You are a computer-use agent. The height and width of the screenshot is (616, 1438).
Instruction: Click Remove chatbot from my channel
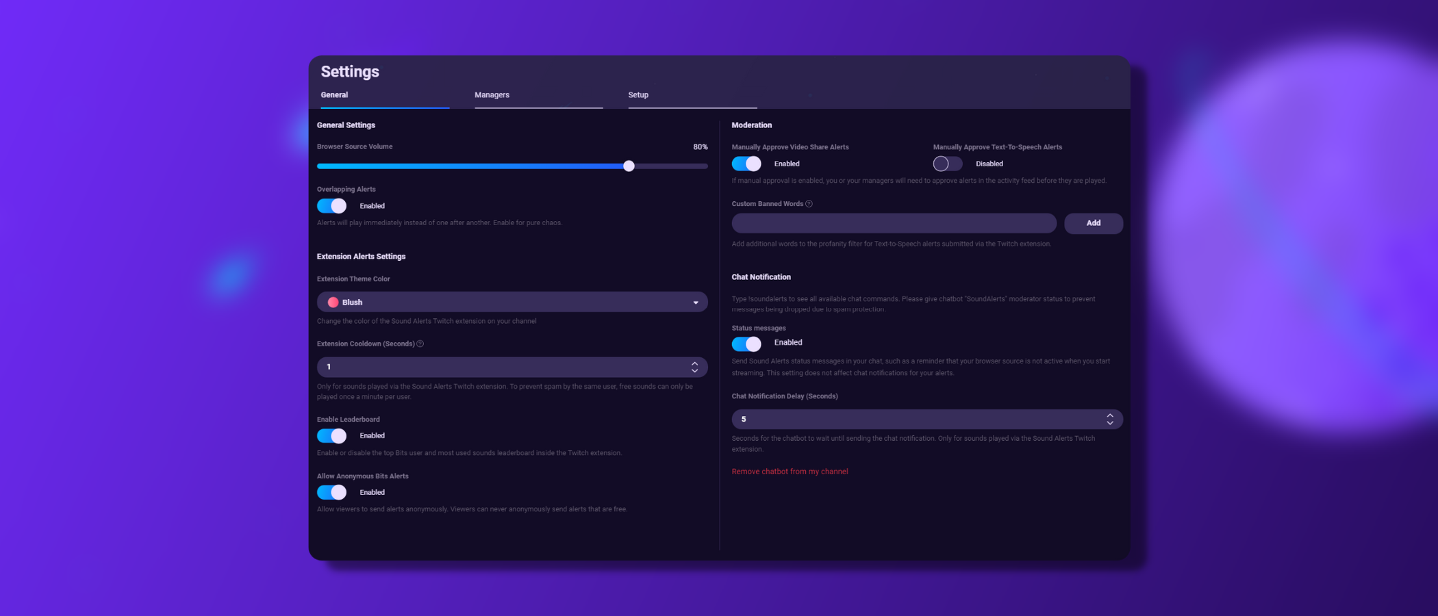click(790, 471)
